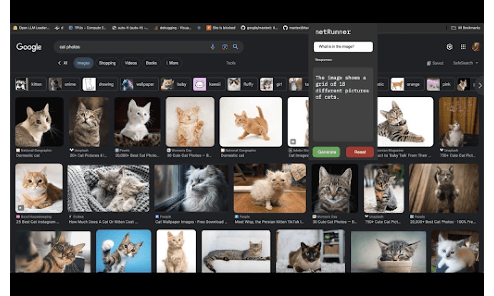Open the Google apps grid icon
This screenshot has width=494, height=296.
463,47
